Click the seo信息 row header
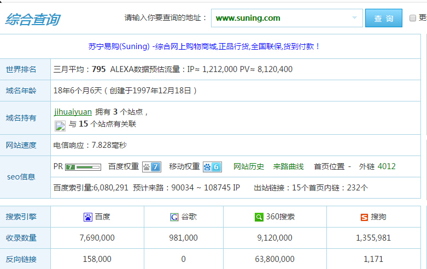This screenshot has width=427, height=269. point(25,177)
